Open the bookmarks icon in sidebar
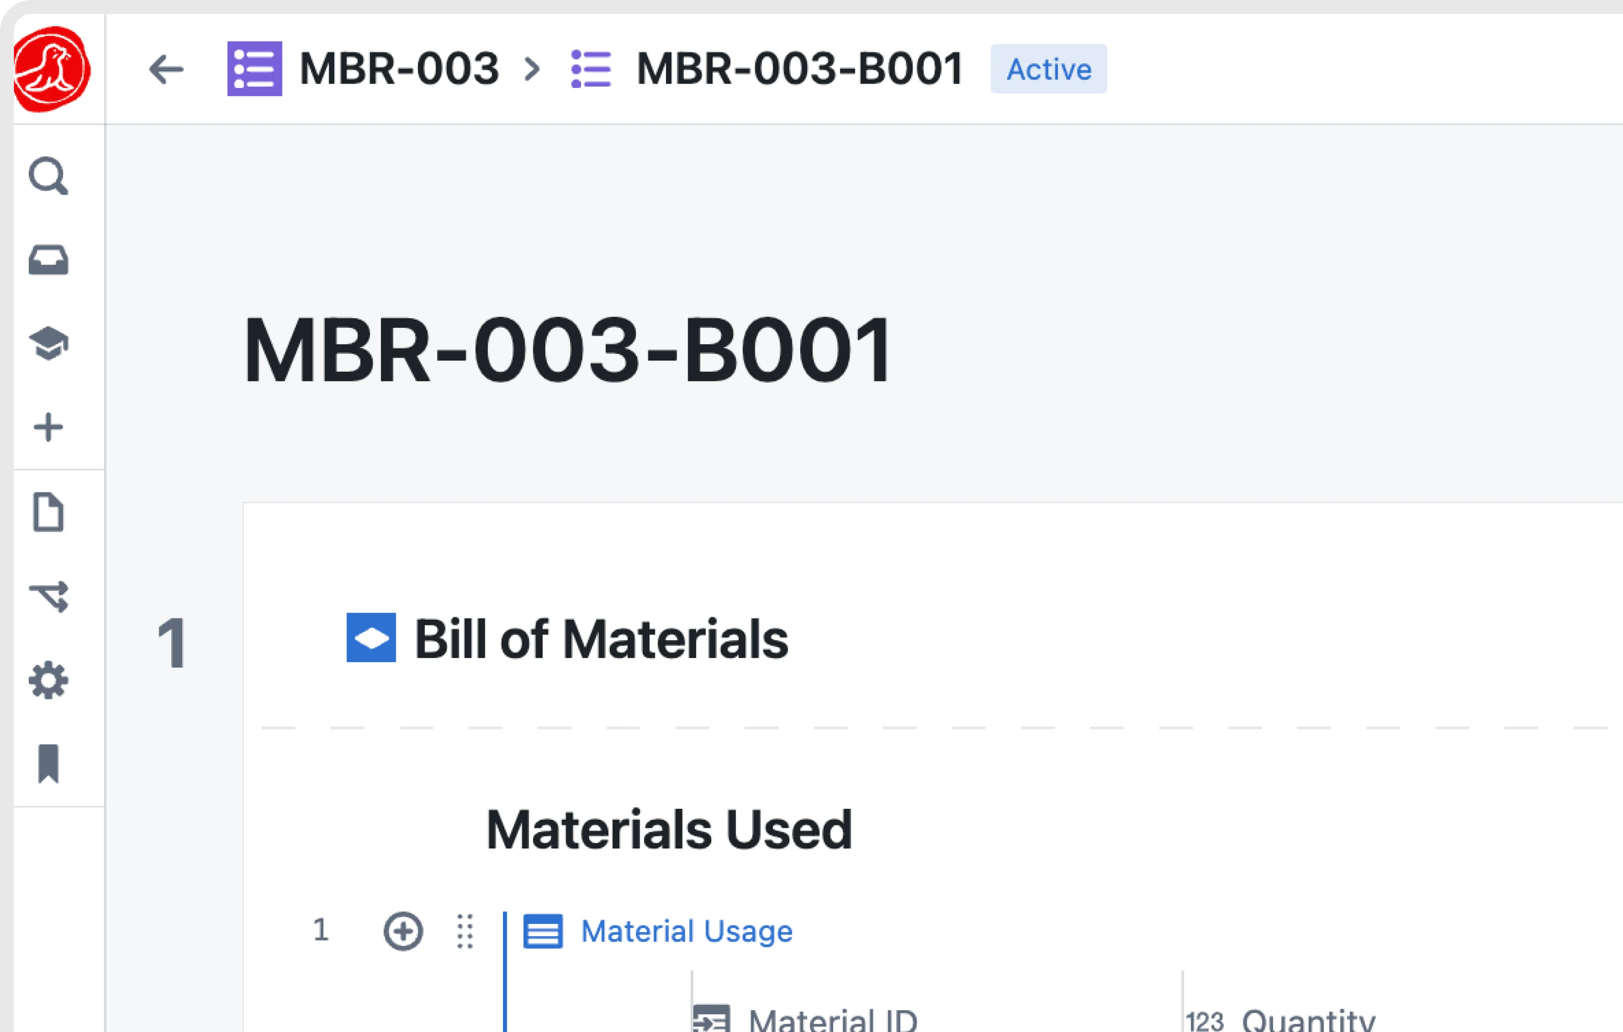The width and height of the screenshot is (1623, 1032). pos(48,764)
